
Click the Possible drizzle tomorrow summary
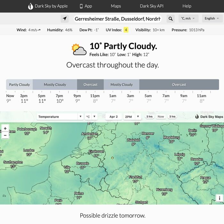coord(113,215)
